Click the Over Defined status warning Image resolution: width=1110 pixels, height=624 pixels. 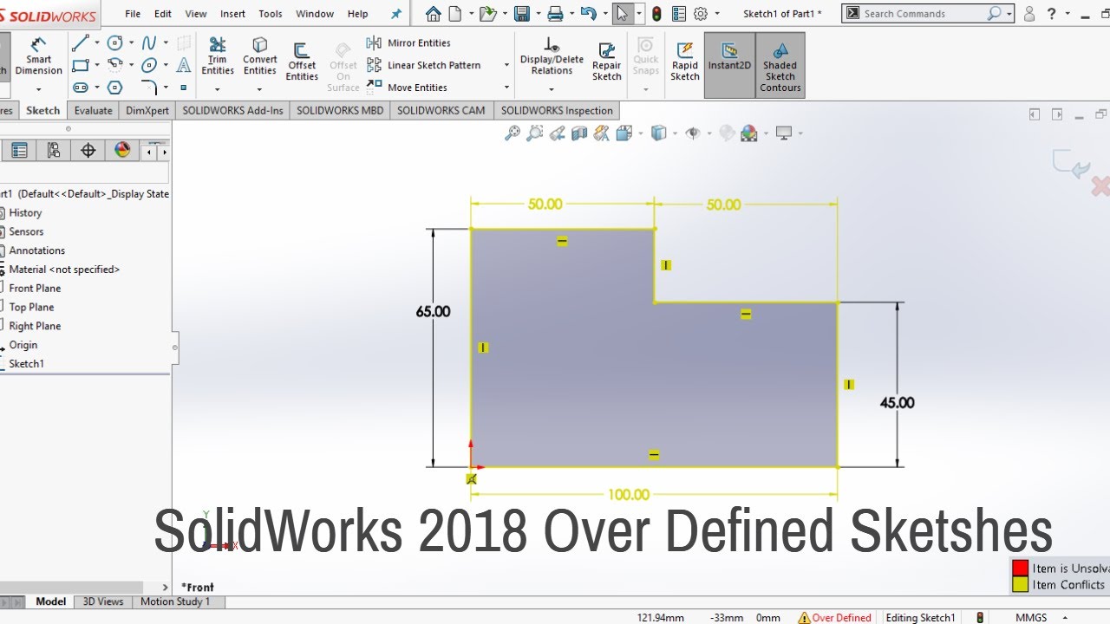pyautogui.click(x=834, y=618)
